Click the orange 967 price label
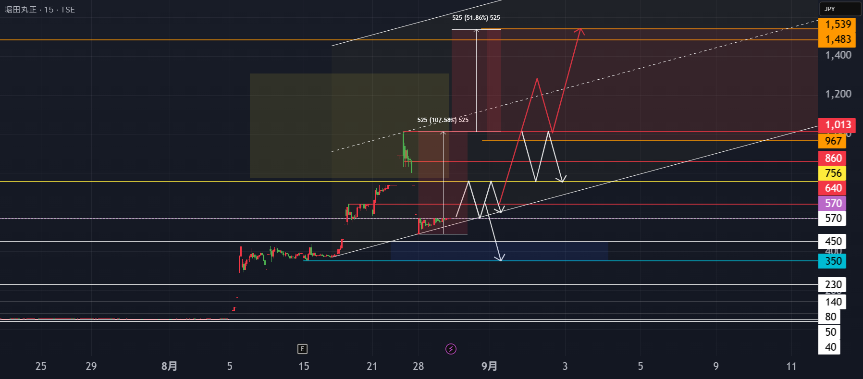Screen dimensions: 863x379 pyautogui.click(x=832, y=141)
